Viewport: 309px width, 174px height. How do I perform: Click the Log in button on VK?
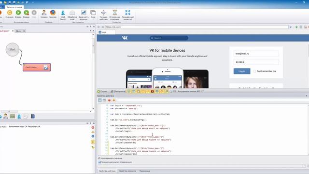(x=242, y=71)
